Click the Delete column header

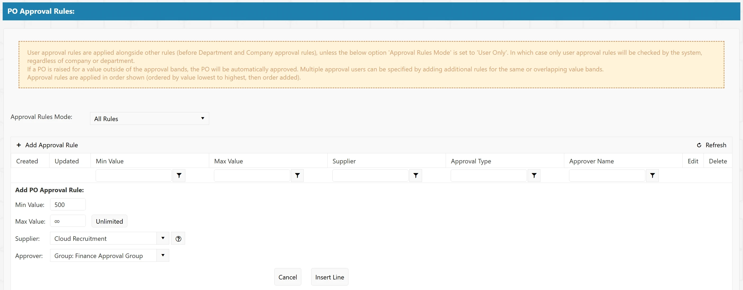(x=718, y=161)
